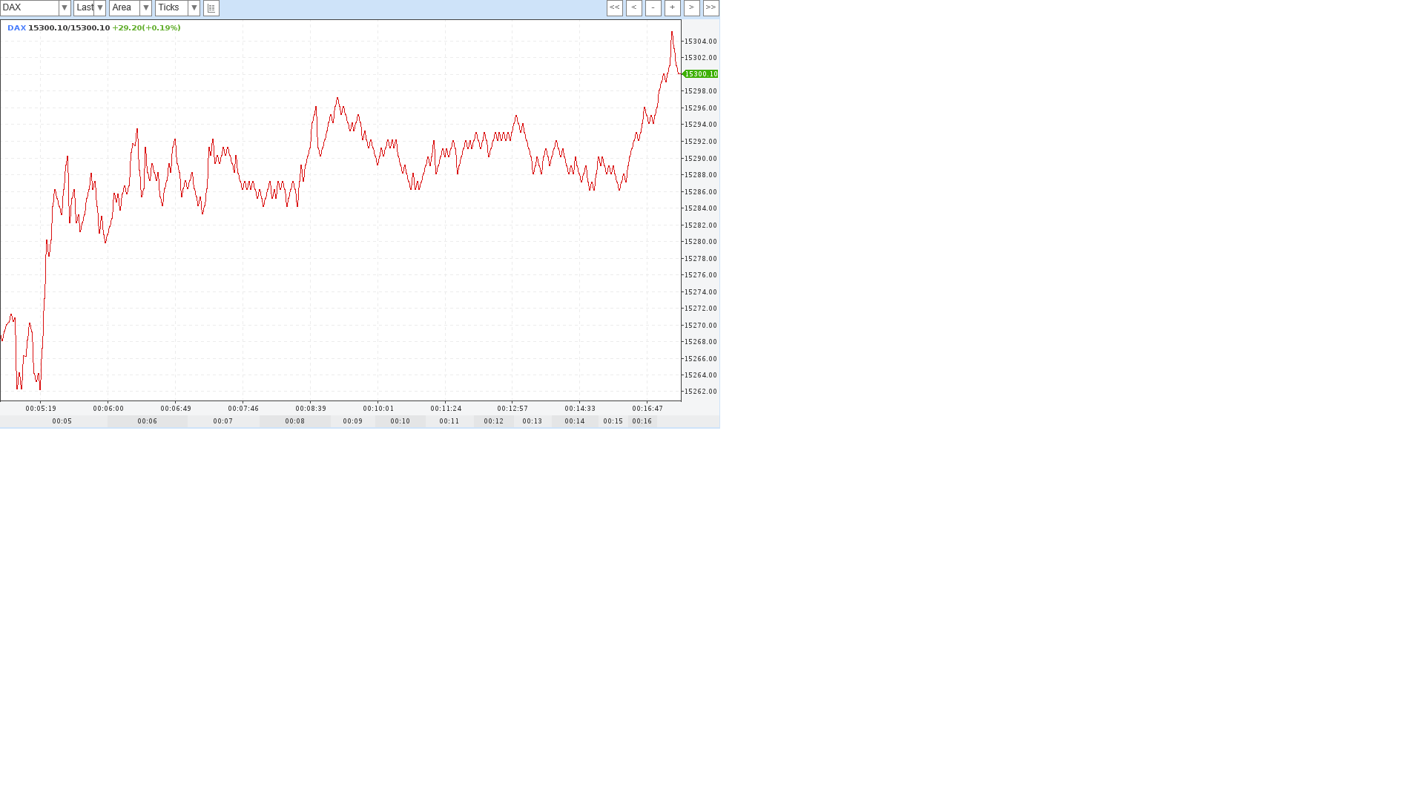Select the 00:14 segment in timeline
The height and width of the screenshot is (801, 1424).
(x=574, y=421)
